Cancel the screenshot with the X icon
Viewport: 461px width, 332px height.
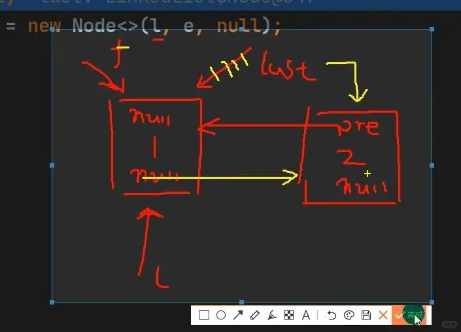(383, 315)
